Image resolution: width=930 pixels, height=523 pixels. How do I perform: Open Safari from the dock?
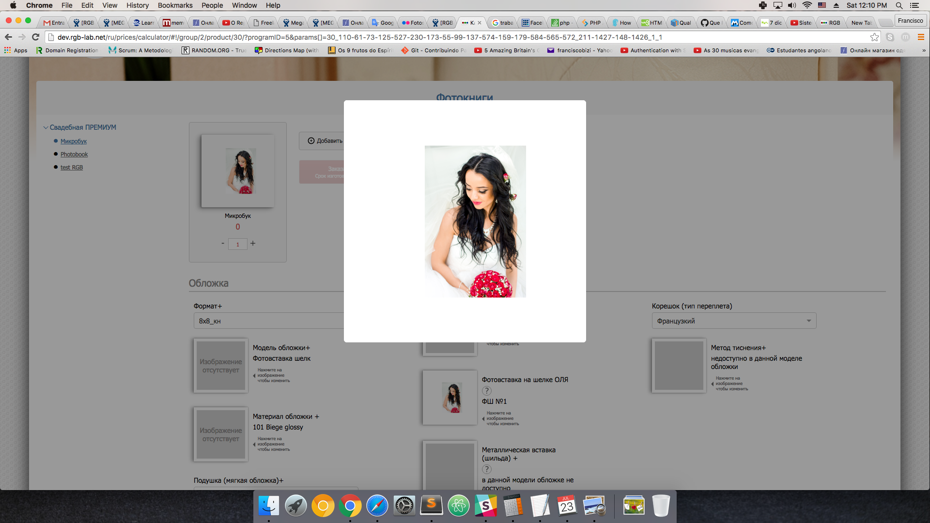[x=377, y=506]
